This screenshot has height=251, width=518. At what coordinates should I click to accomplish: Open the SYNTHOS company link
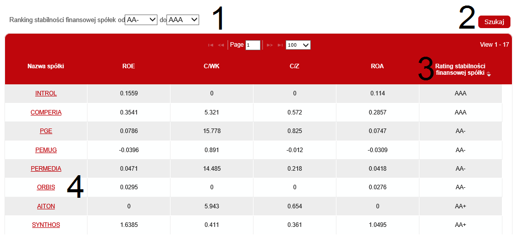tap(46, 225)
